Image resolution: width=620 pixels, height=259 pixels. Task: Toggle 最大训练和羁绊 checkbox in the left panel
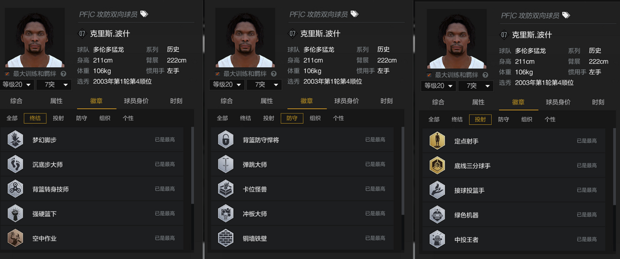coord(7,74)
